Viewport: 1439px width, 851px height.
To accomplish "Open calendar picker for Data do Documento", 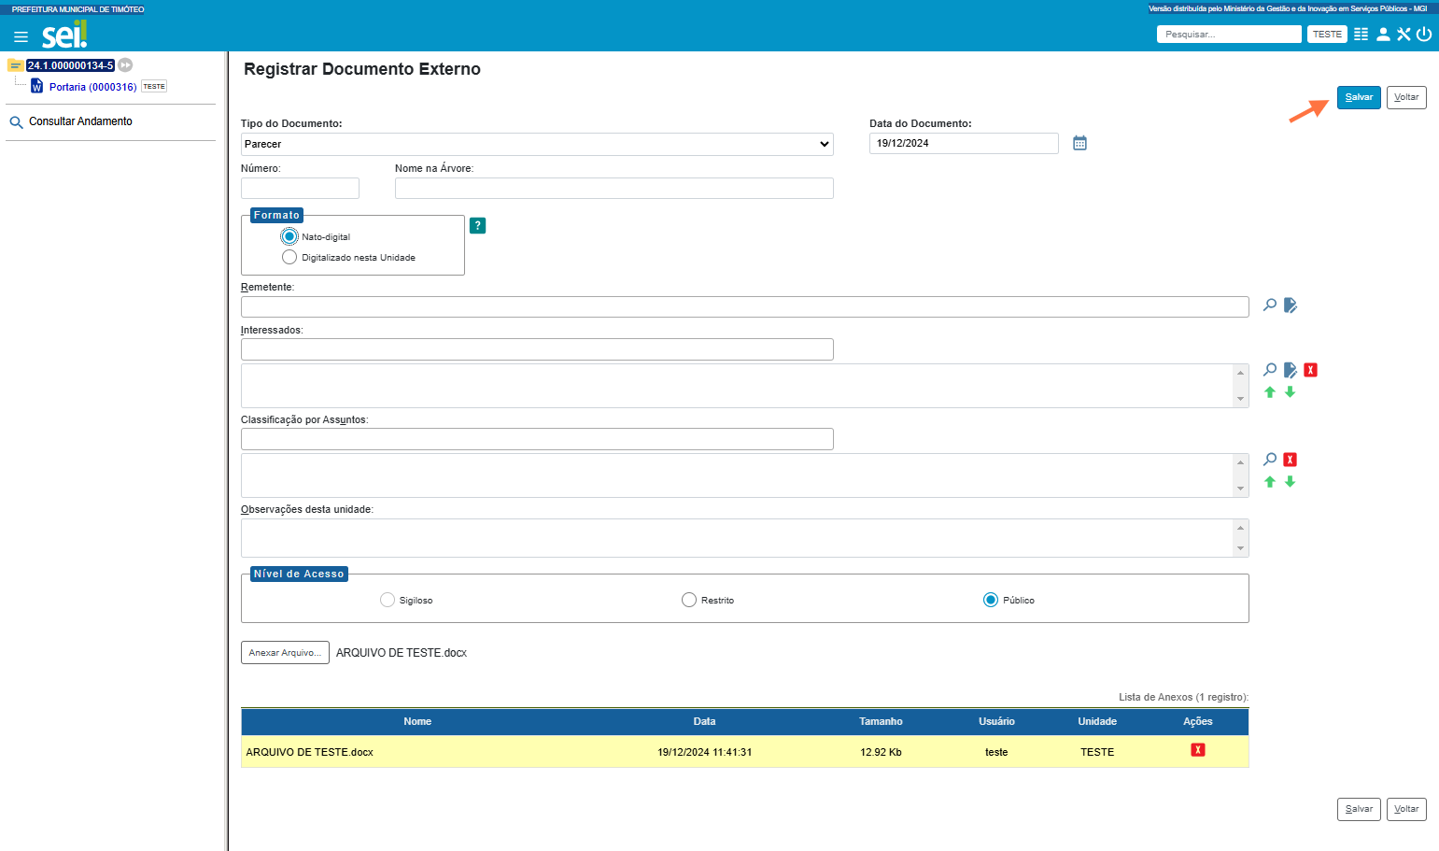I will (1079, 143).
